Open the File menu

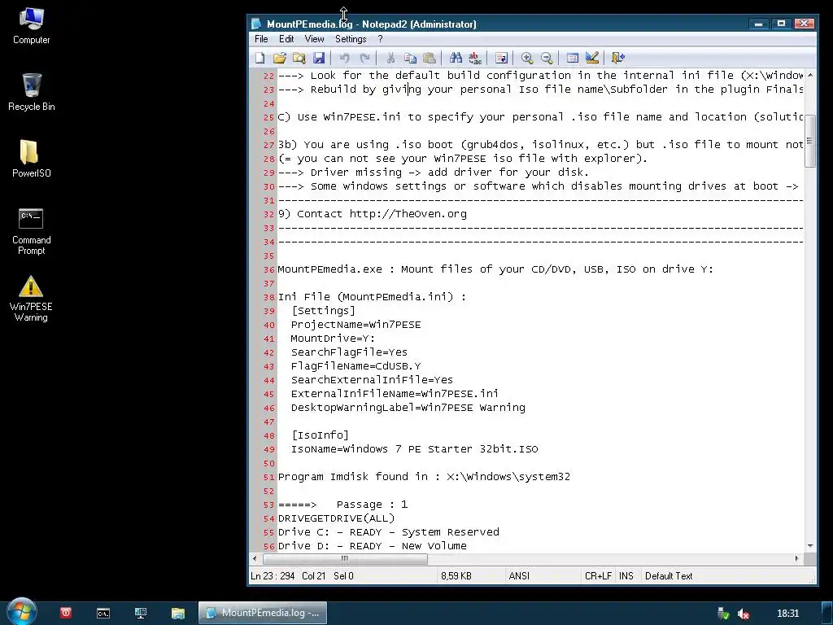click(261, 39)
